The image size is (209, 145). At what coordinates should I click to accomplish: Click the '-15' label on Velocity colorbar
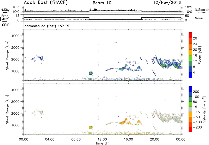coord(196,112)
